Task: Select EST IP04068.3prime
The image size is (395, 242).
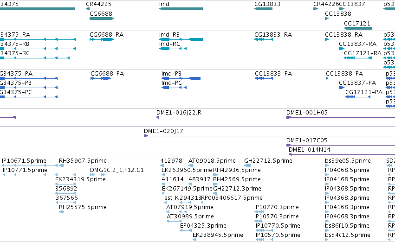Action: click(x=327, y=221)
